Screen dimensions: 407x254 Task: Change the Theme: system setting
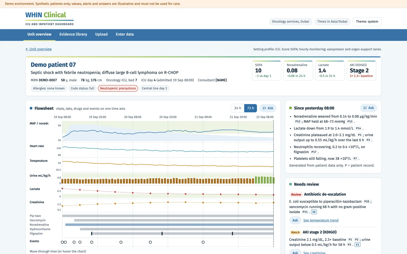367,22
